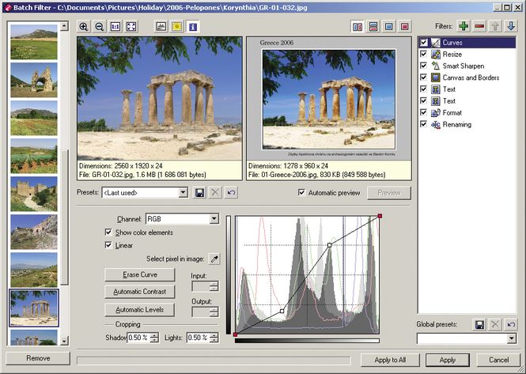Toggle the Show color elements checkbox
526x374 pixels.
(109, 232)
